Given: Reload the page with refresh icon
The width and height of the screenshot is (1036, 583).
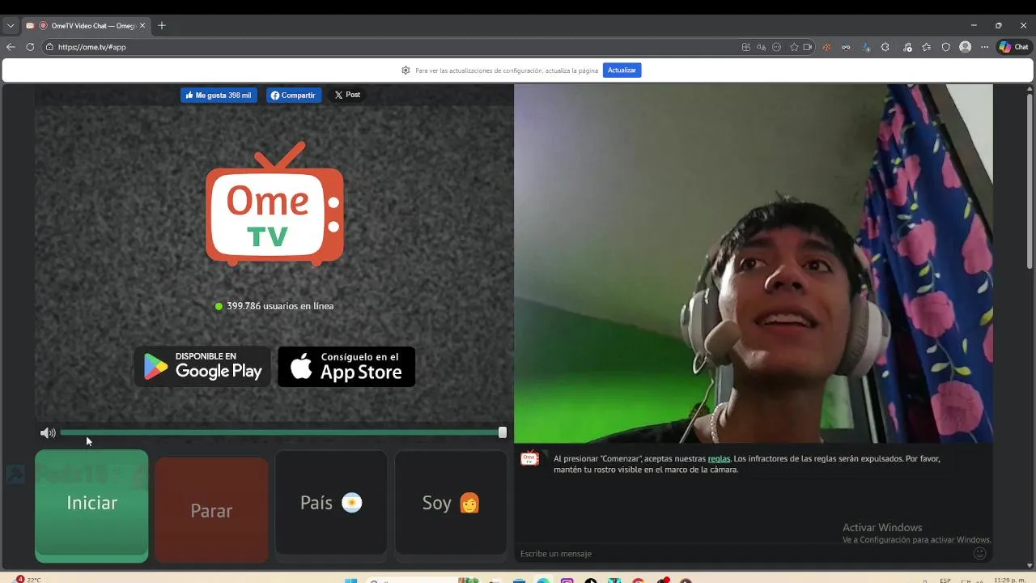Looking at the screenshot, I should click(x=30, y=47).
